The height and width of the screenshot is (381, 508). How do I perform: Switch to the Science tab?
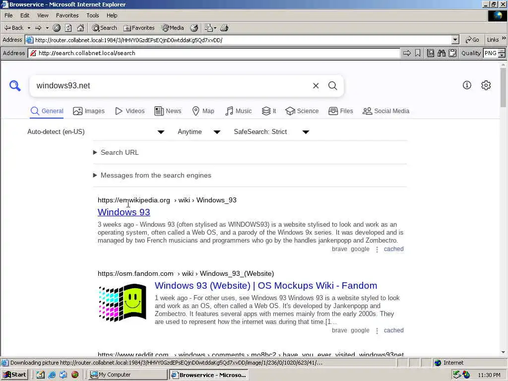[x=302, y=111]
